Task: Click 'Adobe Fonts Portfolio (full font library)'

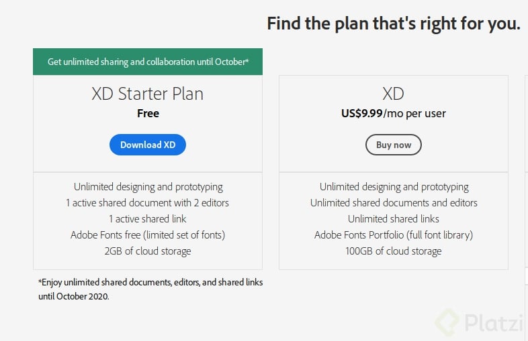Action: (394, 235)
